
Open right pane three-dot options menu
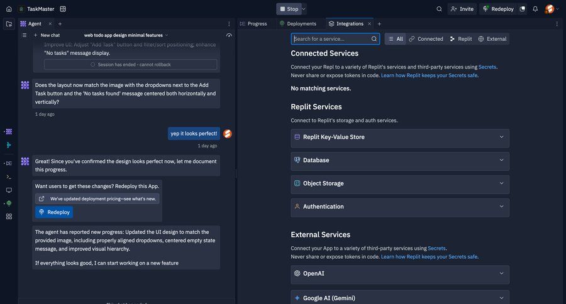[x=557, y=24]
